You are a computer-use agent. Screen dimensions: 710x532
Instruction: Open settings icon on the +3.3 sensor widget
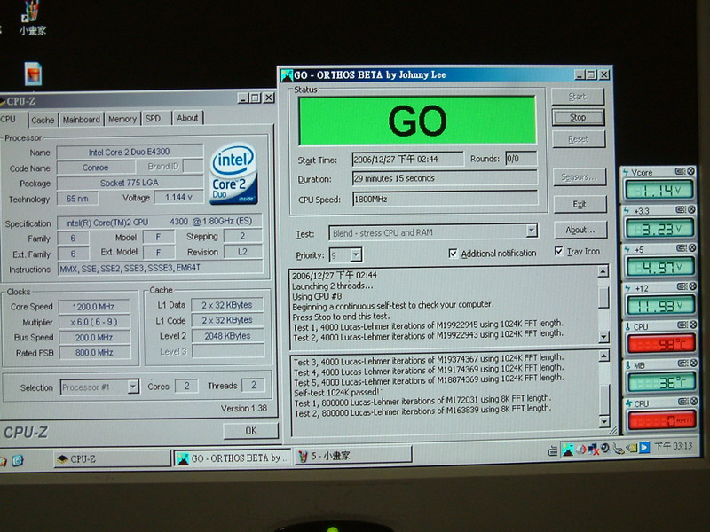pos(681,209)
